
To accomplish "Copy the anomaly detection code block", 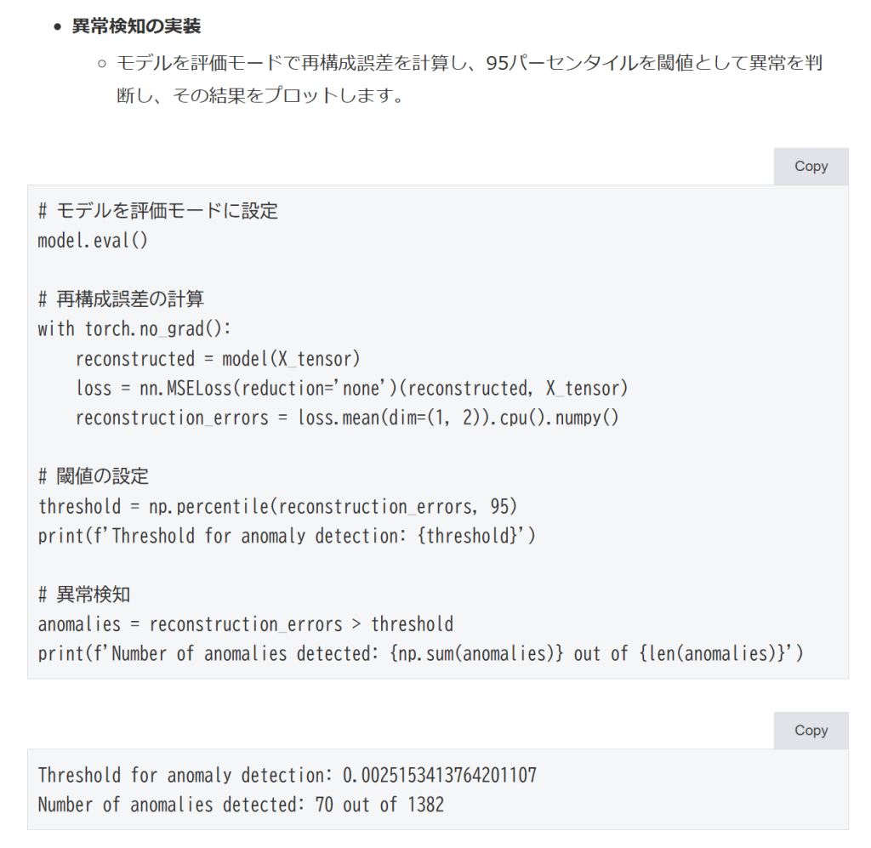I will tap(811, 167).
